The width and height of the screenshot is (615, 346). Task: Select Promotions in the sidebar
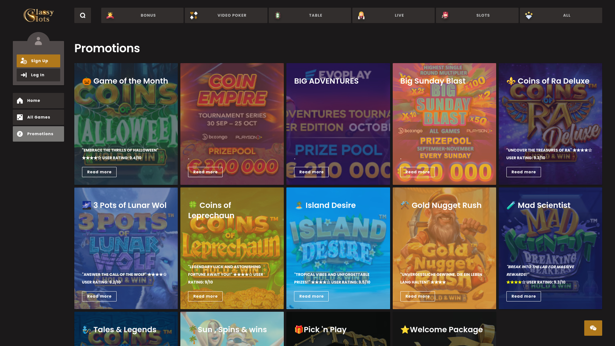point(38,134)
